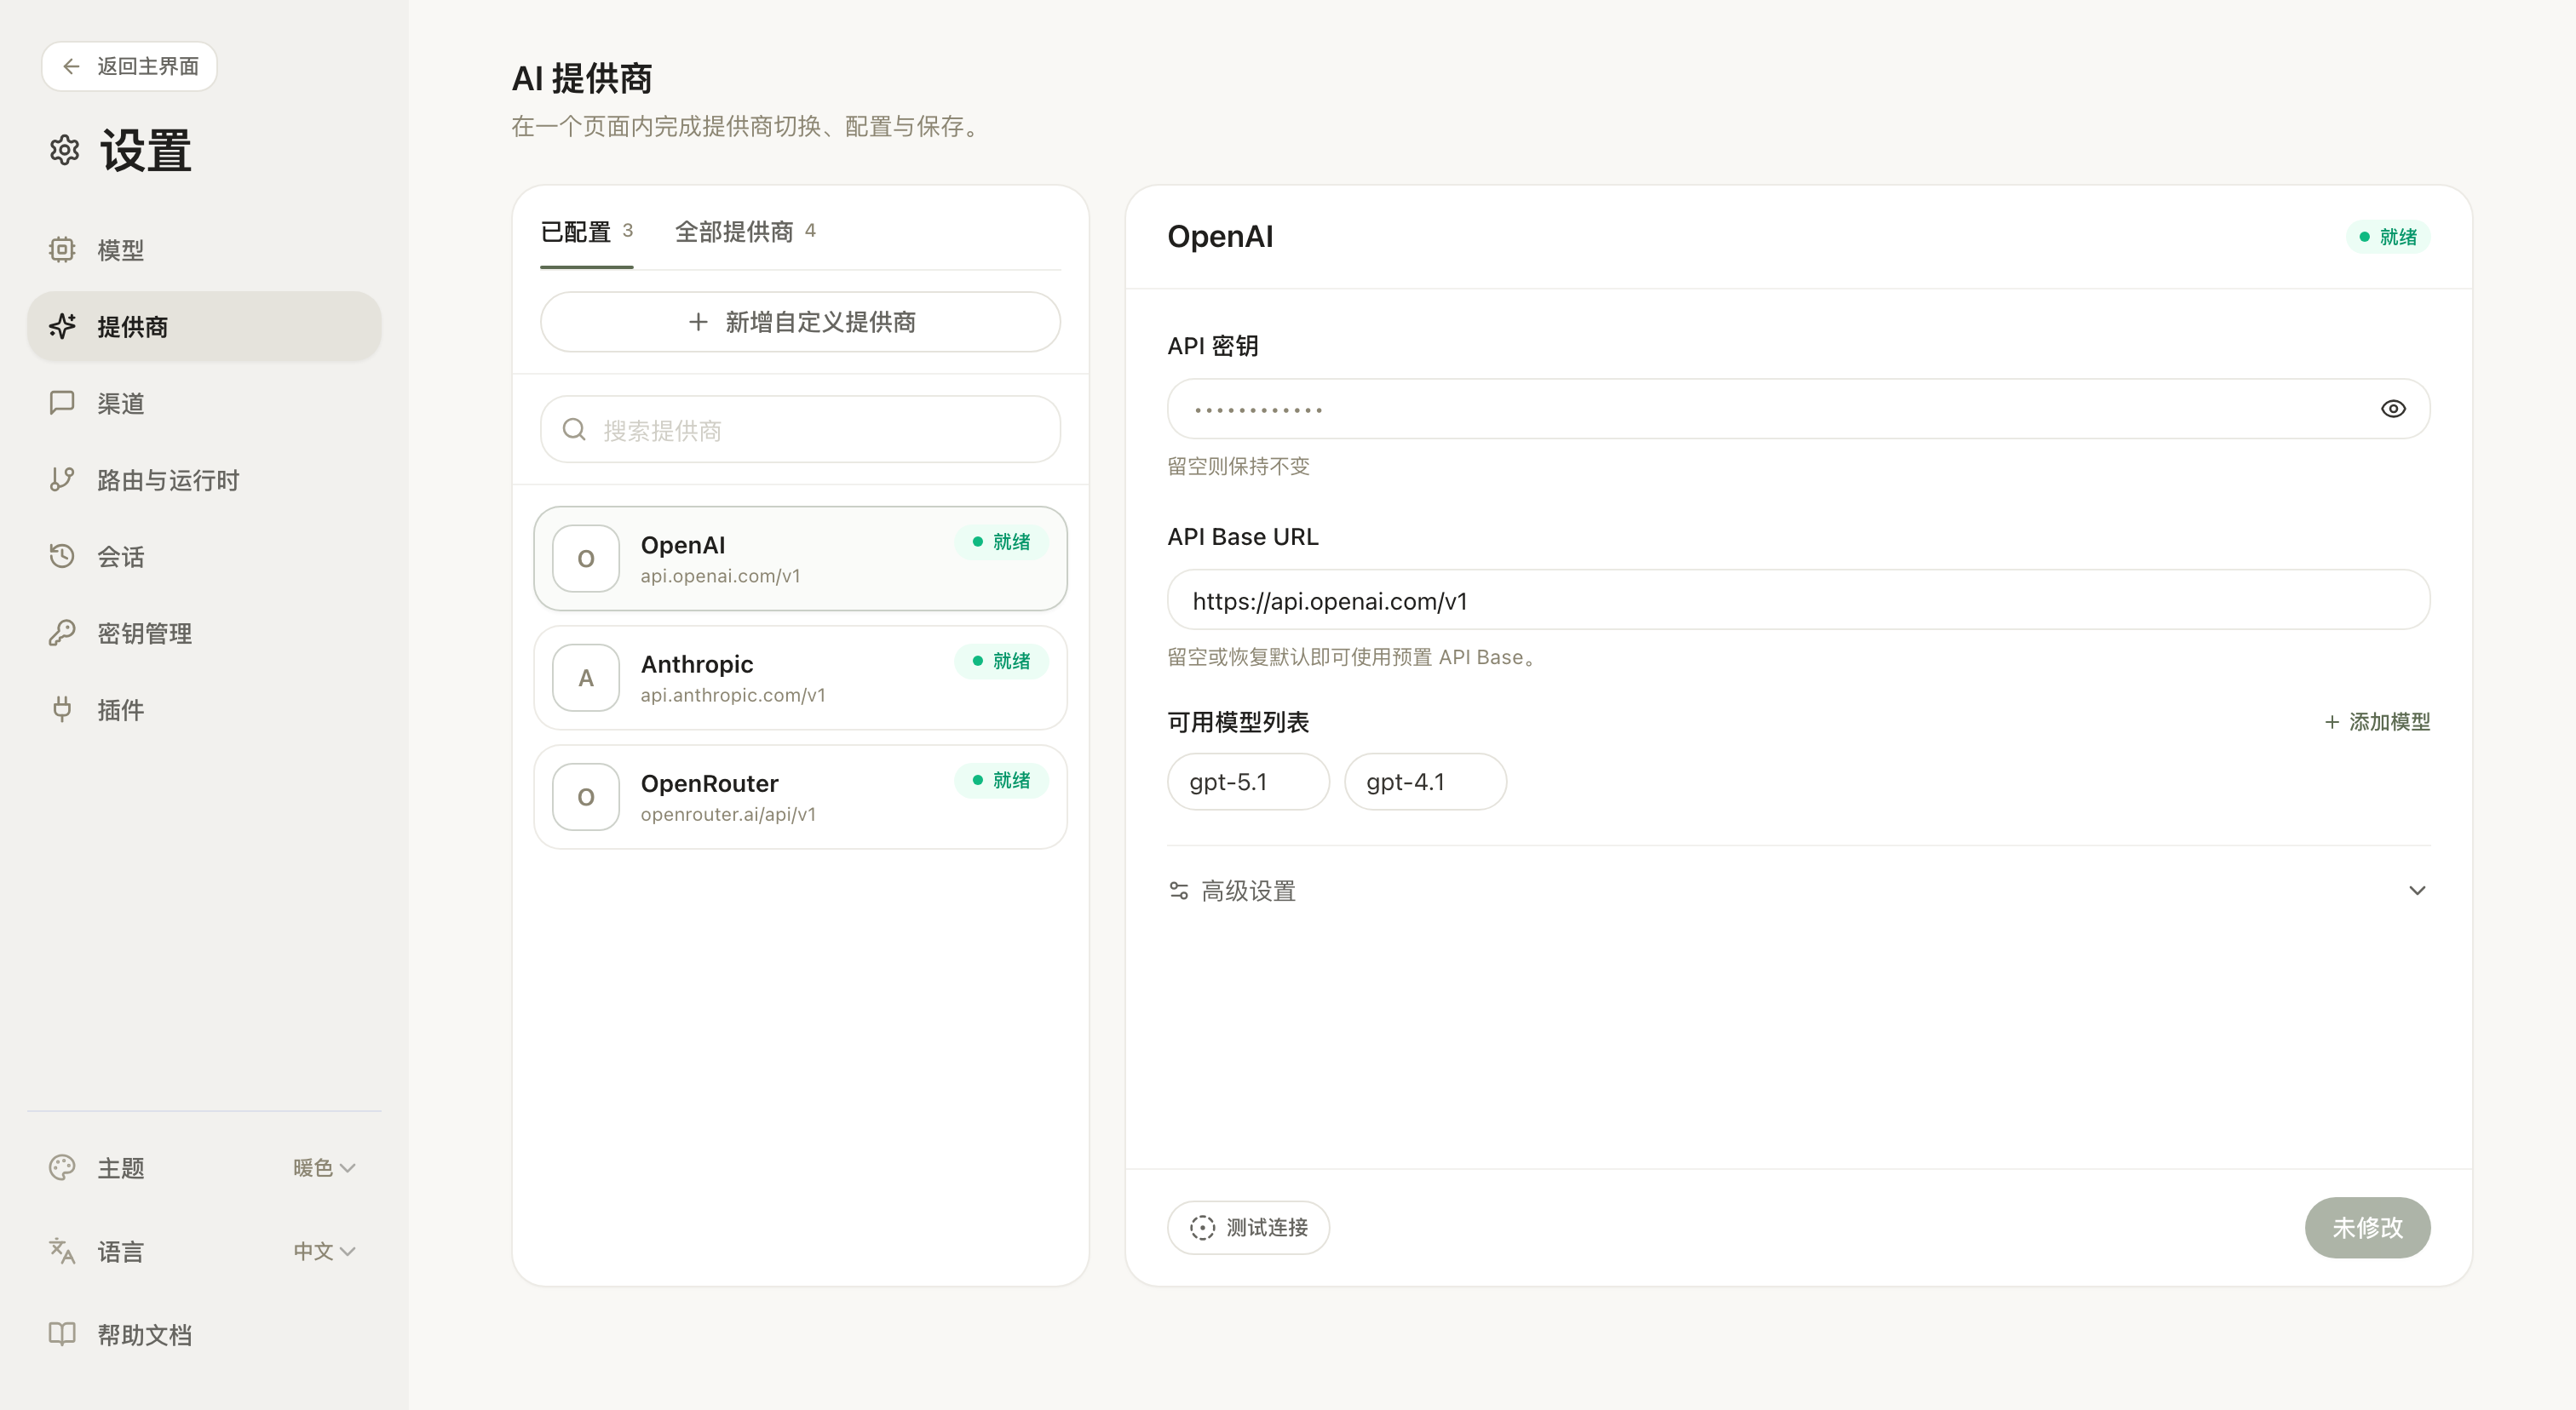Expand the 高级设置 section chevron
Image resolution: width=2576 pixels, height=1410 pixels.
pyautogui.click(x=2416, y=891)
